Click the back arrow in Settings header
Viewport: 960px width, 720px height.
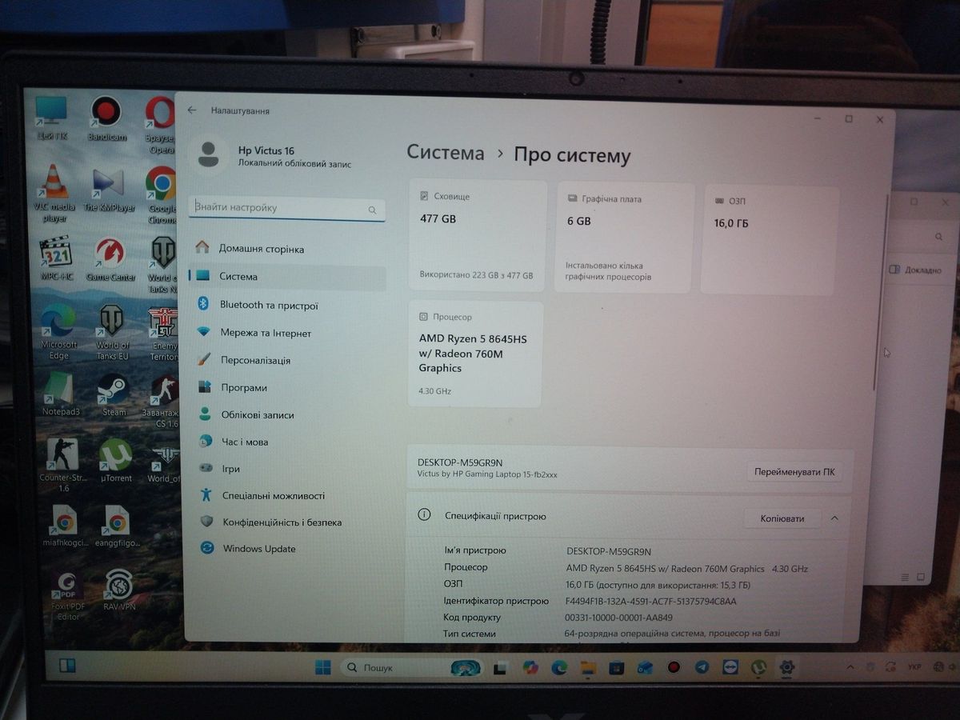click(x=192, y=110)
